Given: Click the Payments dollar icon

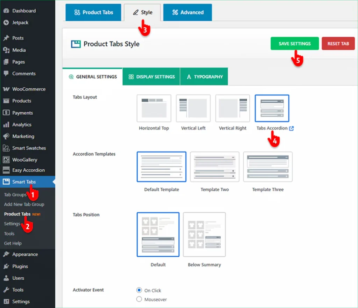Looking at the screenshot, I should coord(6,113).
